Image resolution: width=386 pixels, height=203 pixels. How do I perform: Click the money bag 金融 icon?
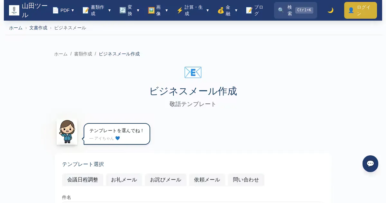coord(221,10)
